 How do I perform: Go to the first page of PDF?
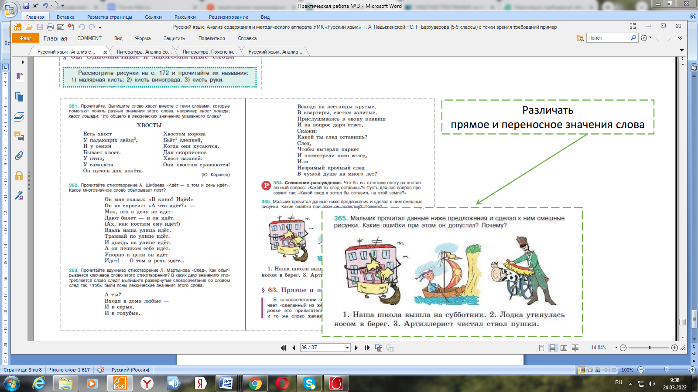tap(283, 348)
